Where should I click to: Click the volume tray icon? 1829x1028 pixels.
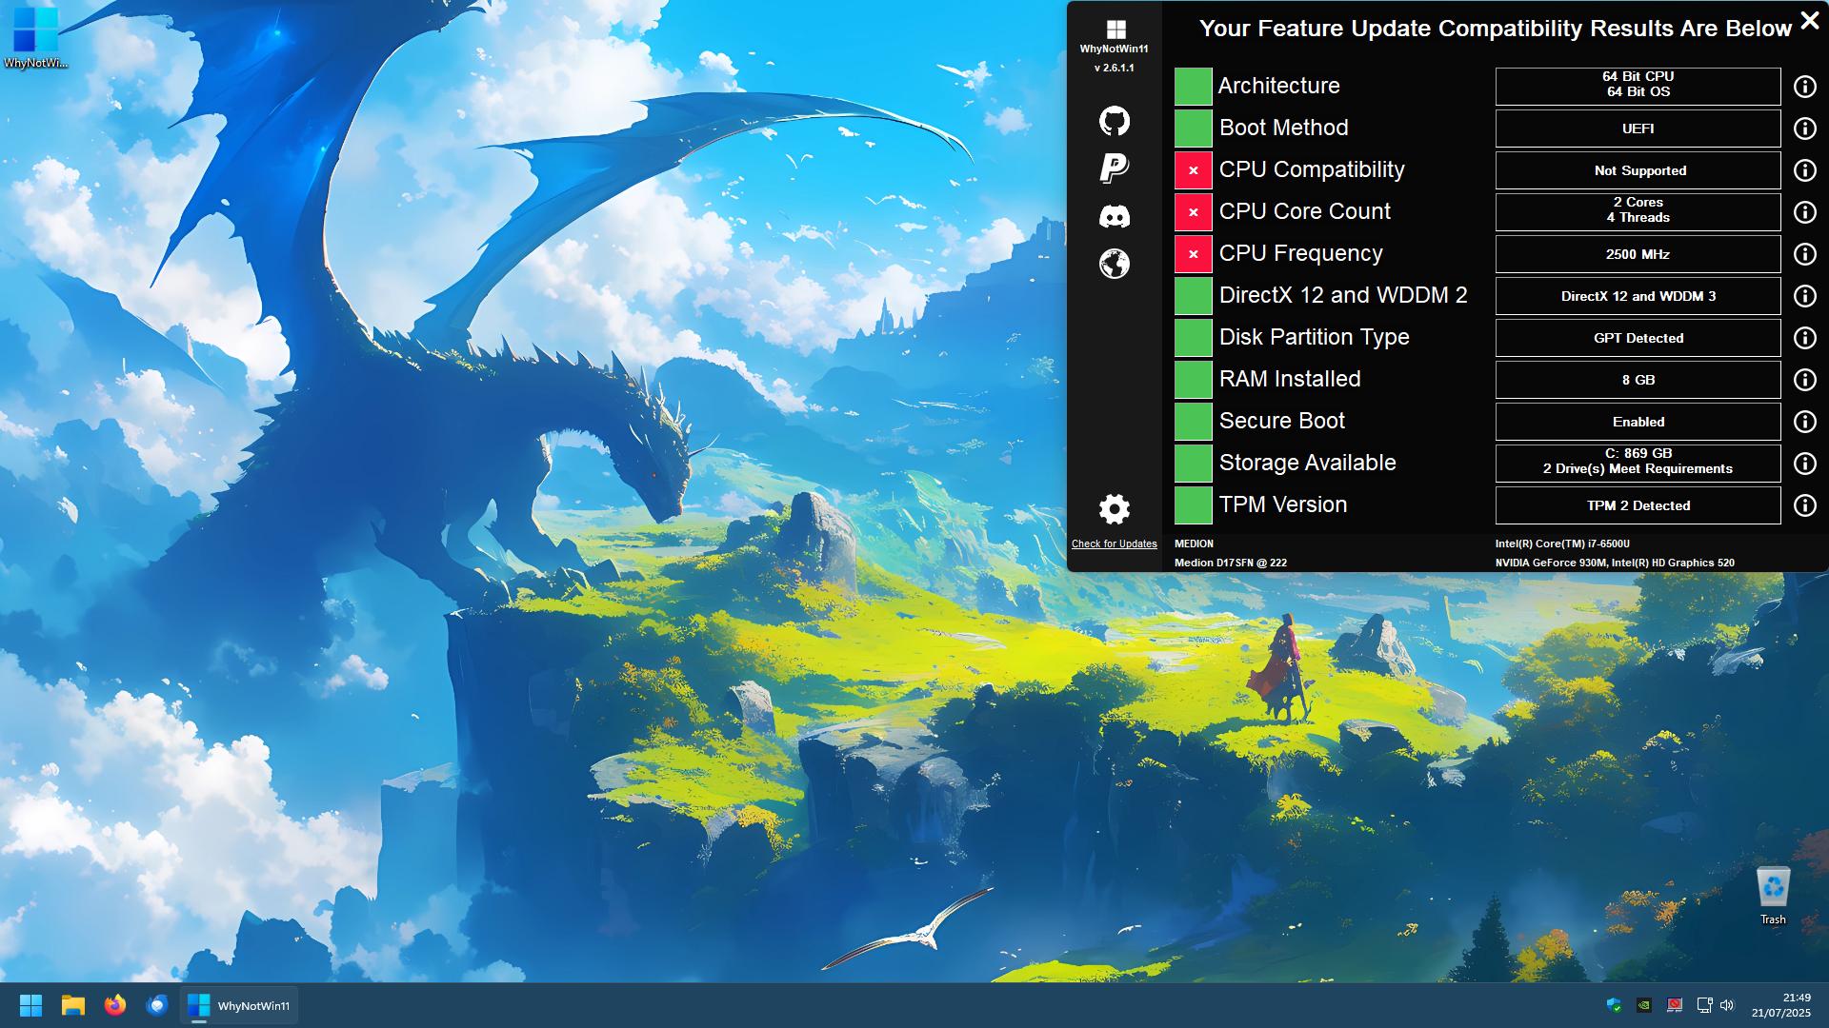pyautogui.click(x=1727, y=1005)
